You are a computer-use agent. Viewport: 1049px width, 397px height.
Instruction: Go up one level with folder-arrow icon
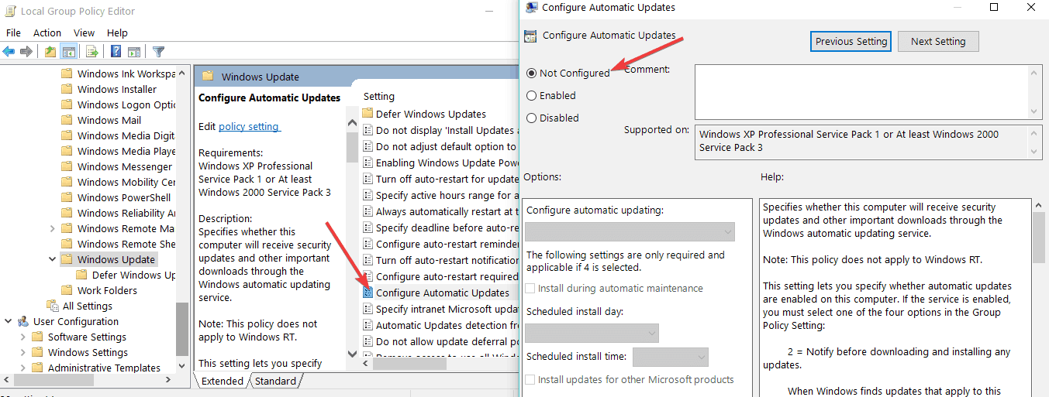(50, 52)
